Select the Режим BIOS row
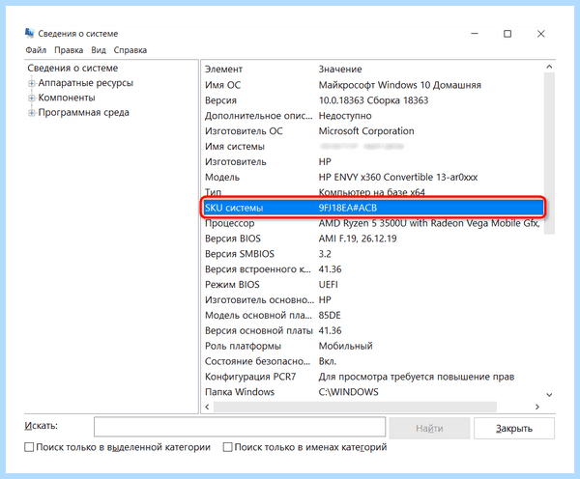This screenshot has height=479, width=580. click(373, 285)
